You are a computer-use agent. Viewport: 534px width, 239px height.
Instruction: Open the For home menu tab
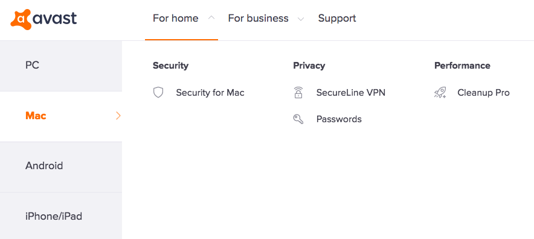coord(175,18)
